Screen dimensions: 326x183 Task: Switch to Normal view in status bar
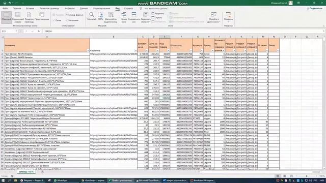point(278,176)
